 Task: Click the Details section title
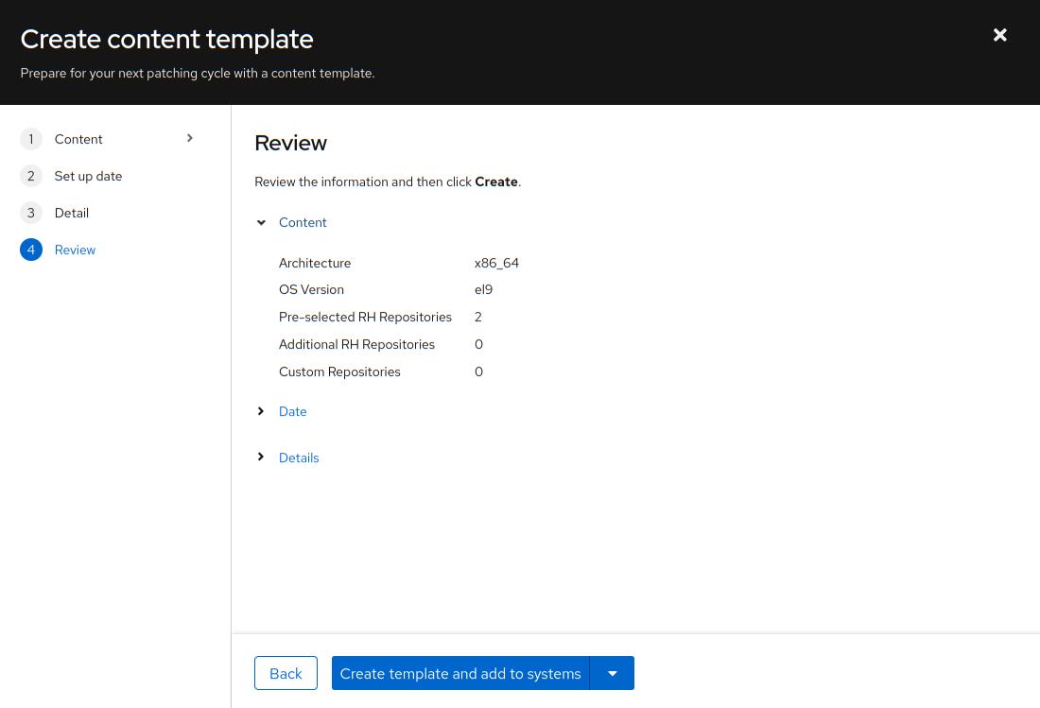299,458
